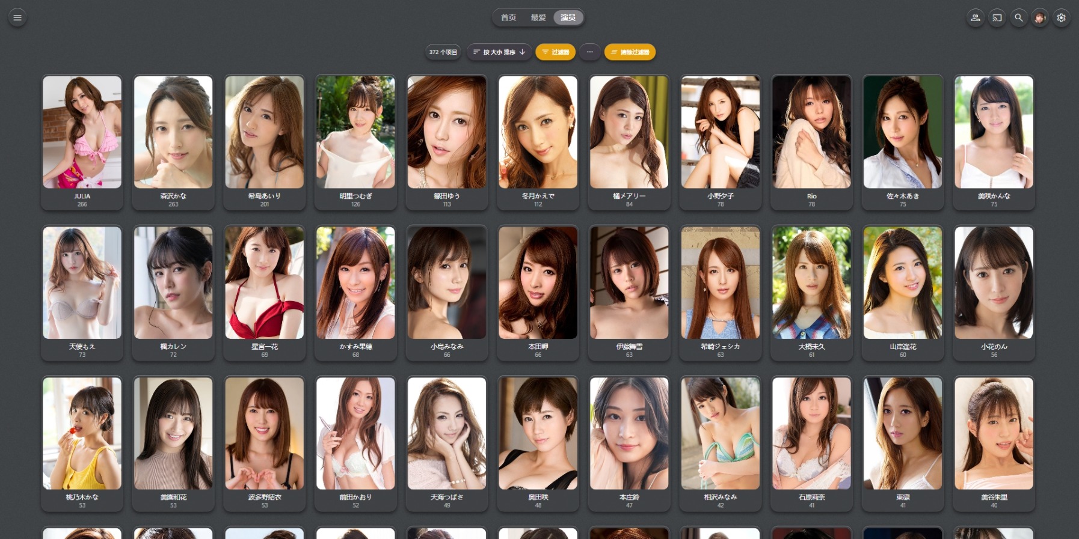This screenshot has height=539, width=1079.
Task: Click the three-dot more options button
Action: [590, 52]
